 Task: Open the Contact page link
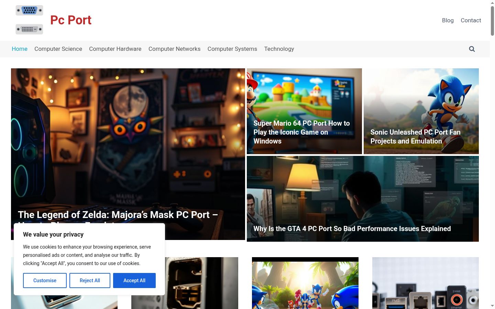(x=471, y=20)
